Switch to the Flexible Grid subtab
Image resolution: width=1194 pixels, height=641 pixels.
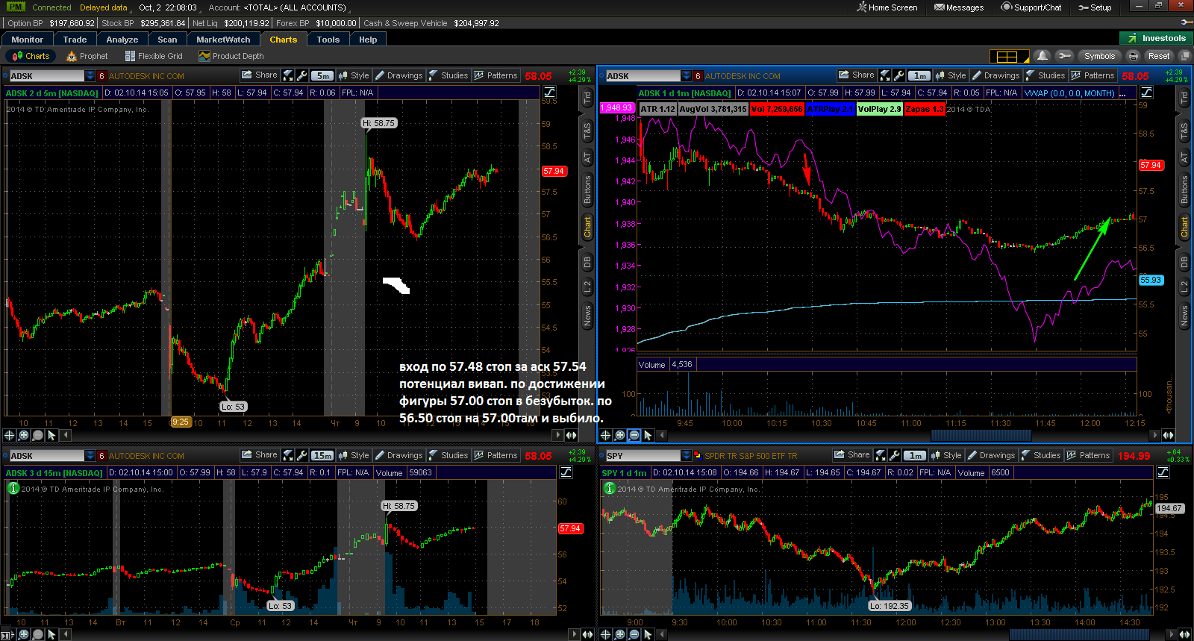(154, 56)
